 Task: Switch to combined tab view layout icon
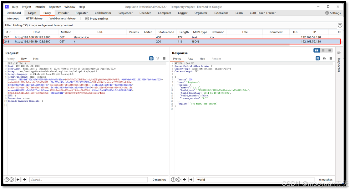pos(329,50)
